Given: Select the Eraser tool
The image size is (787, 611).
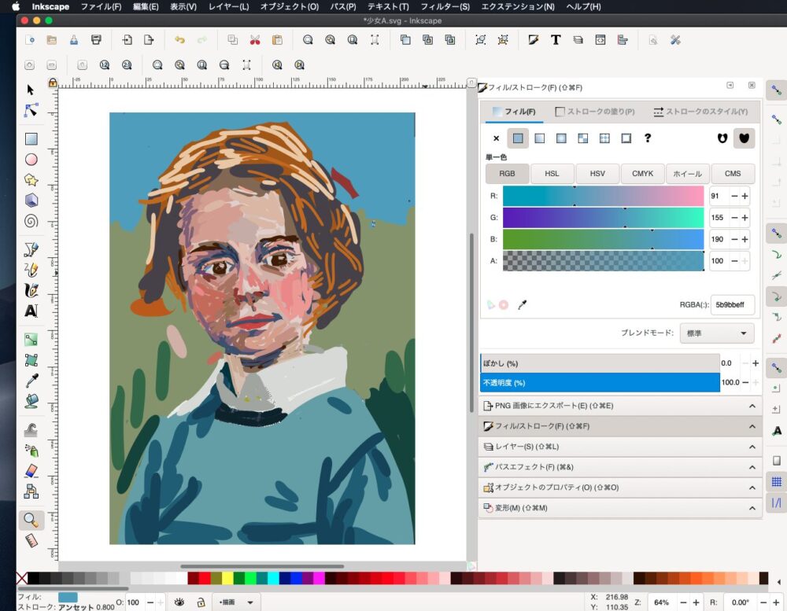Looking at the screenshot, I should point(31,470).
